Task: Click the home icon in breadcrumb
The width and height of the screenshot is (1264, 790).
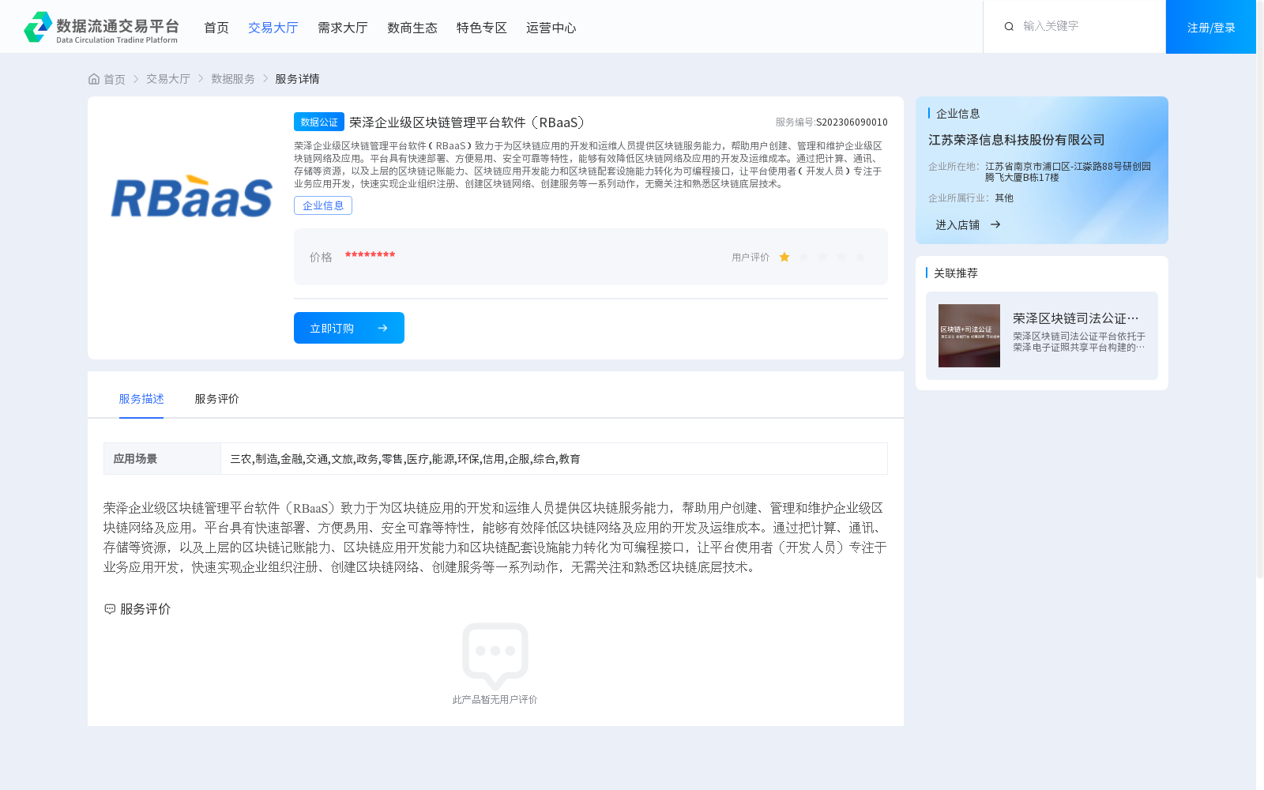Action: (94, 79)
